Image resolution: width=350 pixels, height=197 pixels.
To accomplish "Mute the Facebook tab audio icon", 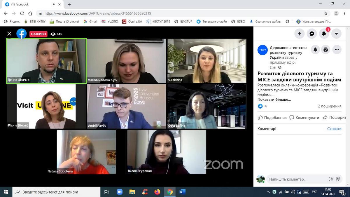I will tap(54, 4).
